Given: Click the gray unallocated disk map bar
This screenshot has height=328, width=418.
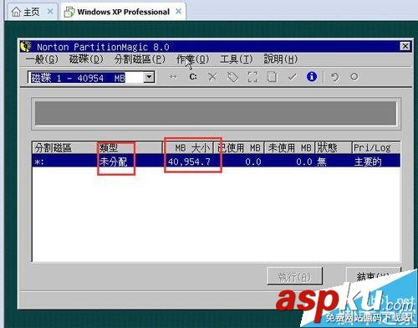Looking at the screenshot, I should pos(216,113).
